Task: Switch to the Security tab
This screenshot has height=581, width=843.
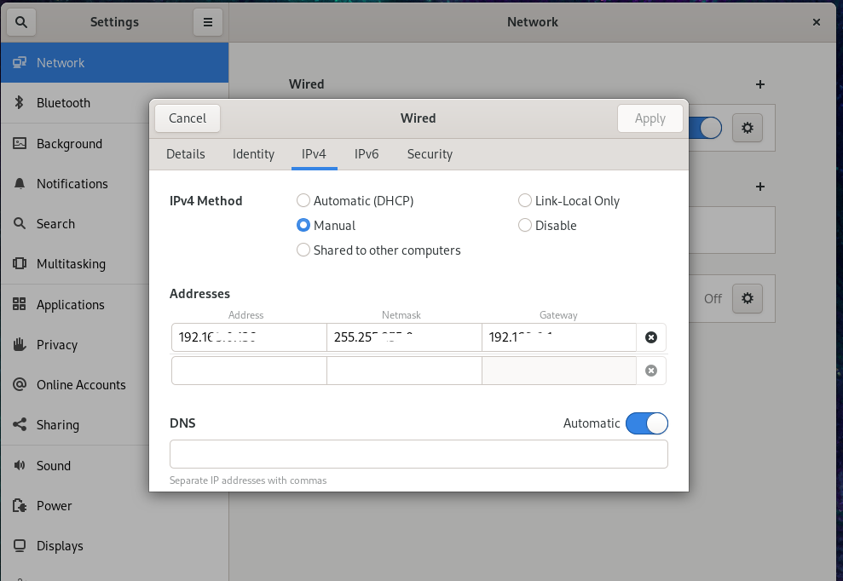Action: pyautogui.click(x=430, y=154)
